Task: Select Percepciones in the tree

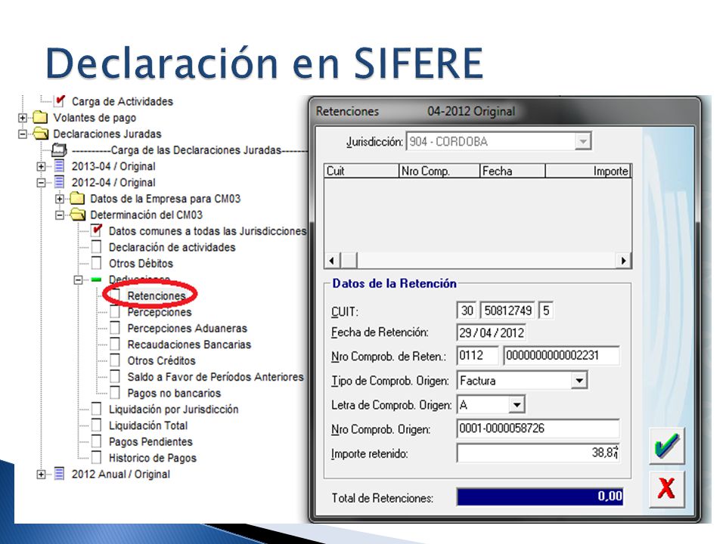Action: [x=160, y=312]
